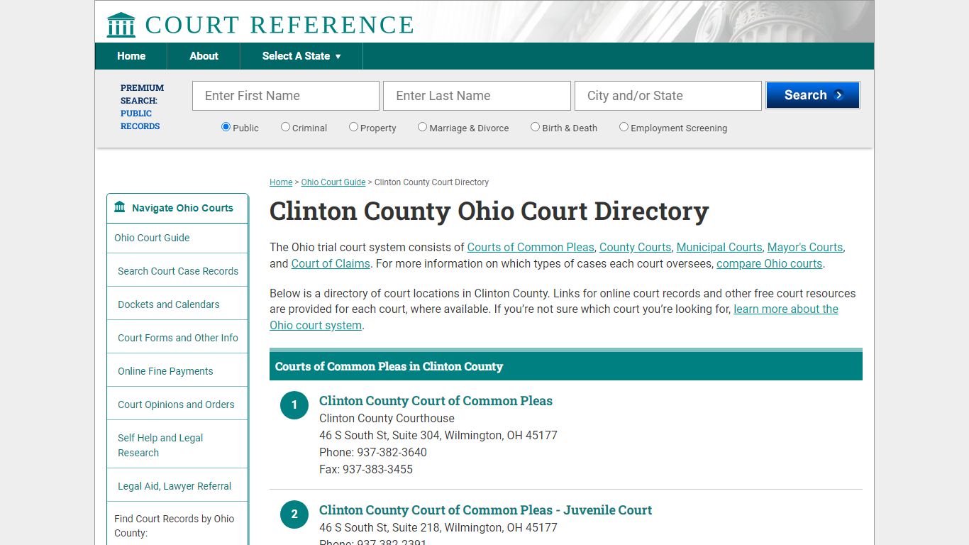Click the blue Search button
969x545 pixels.
point(813,95)
